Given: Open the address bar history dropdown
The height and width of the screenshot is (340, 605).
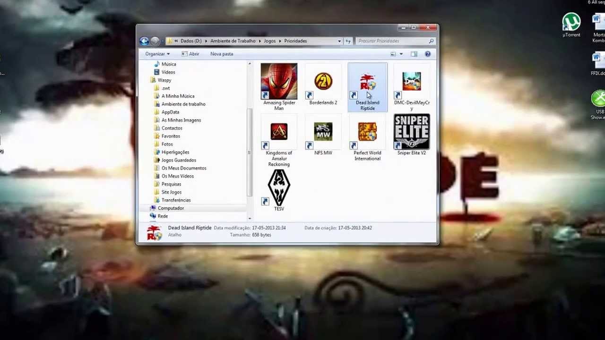Looking at the screenshot, I should 339,41.
